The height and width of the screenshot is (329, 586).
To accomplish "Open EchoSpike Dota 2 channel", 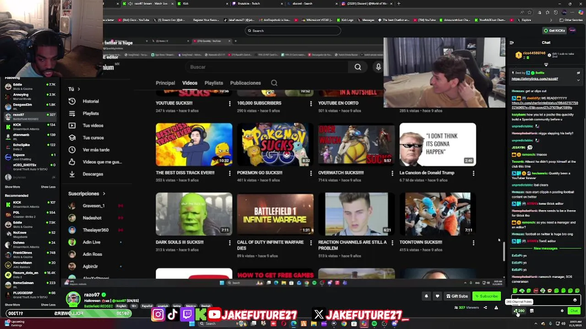I will point(30,147).
